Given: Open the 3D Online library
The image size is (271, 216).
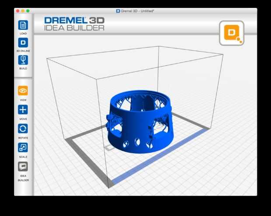Looking at the screenshot, I should pyautogui.click(x=23, y=42).
